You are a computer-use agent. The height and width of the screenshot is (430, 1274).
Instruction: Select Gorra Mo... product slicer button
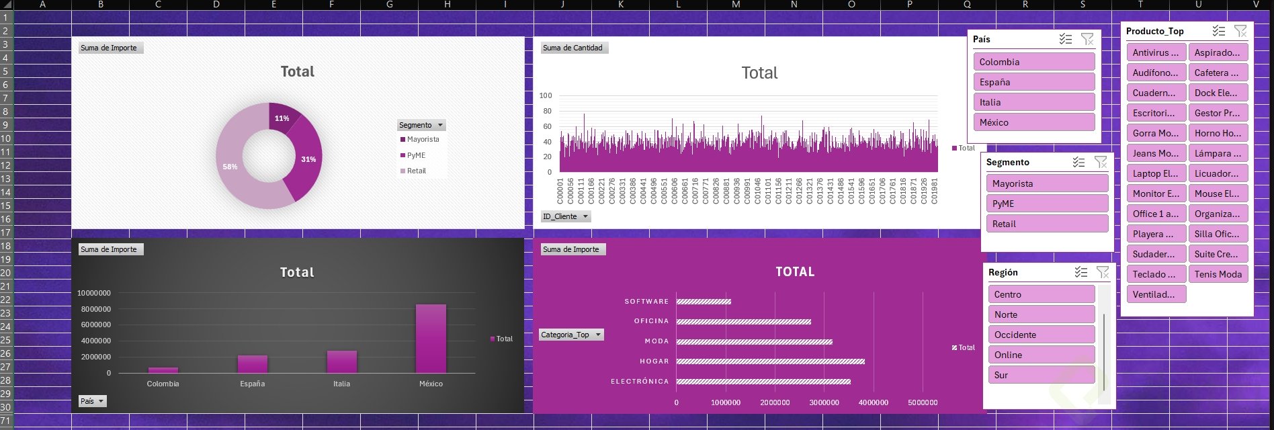pos(1156,133)
